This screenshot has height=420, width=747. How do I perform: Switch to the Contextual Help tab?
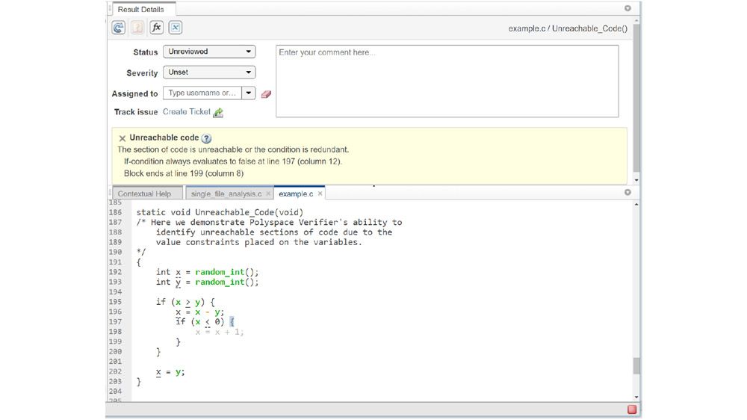point(144,194)
